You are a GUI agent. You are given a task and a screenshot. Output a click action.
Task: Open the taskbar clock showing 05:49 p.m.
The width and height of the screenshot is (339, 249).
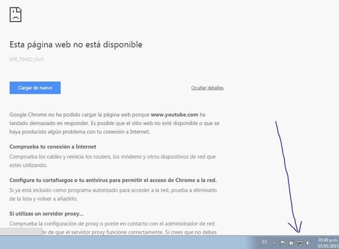point(328,243)
